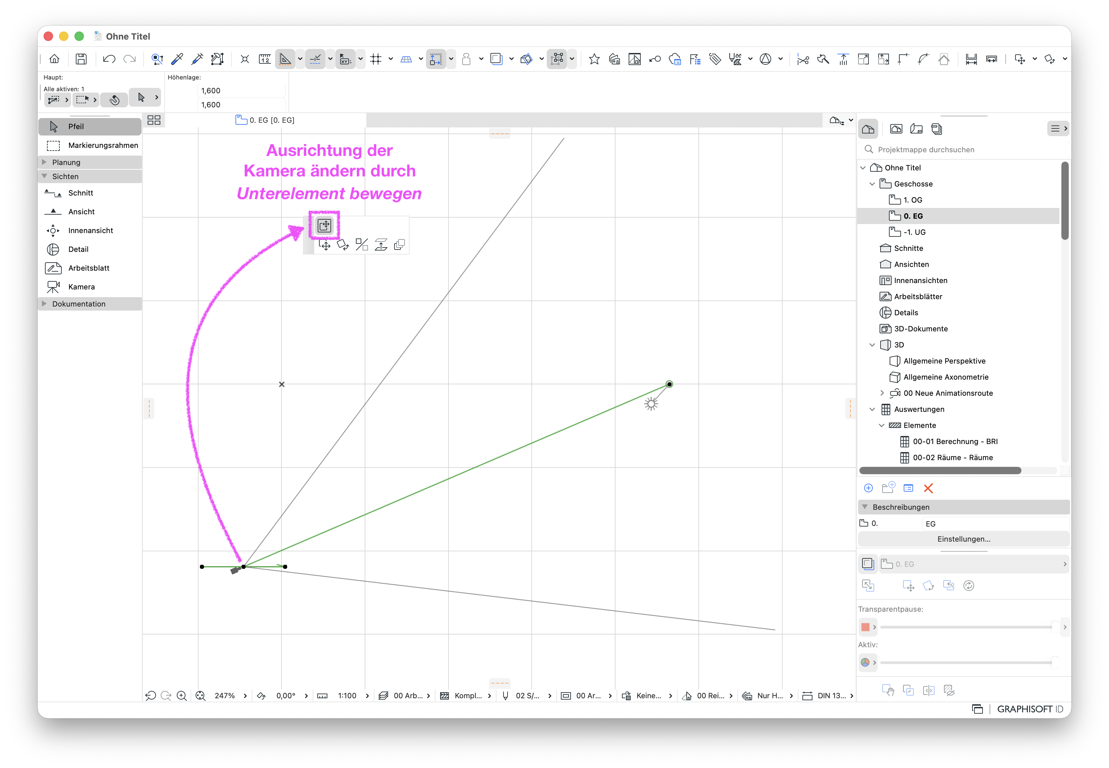Open GRAPHISOFT ID link
The height and width of the screenshot is (768, 1109).
[x=1030, y=709]
